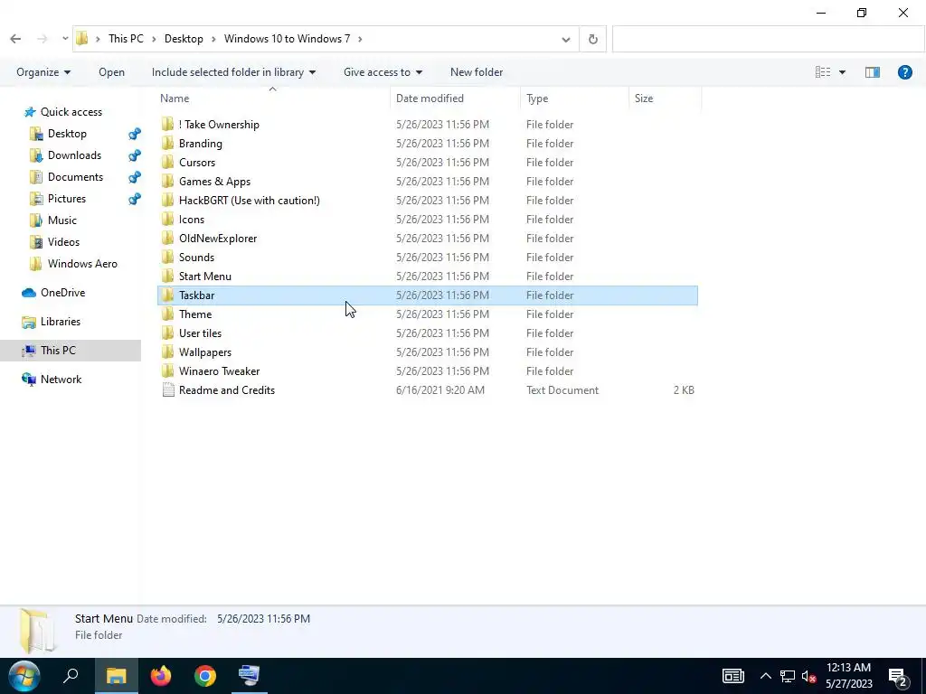926x694 pixels.
Task: Open the Organize menu
Action: tap(43, 72)
